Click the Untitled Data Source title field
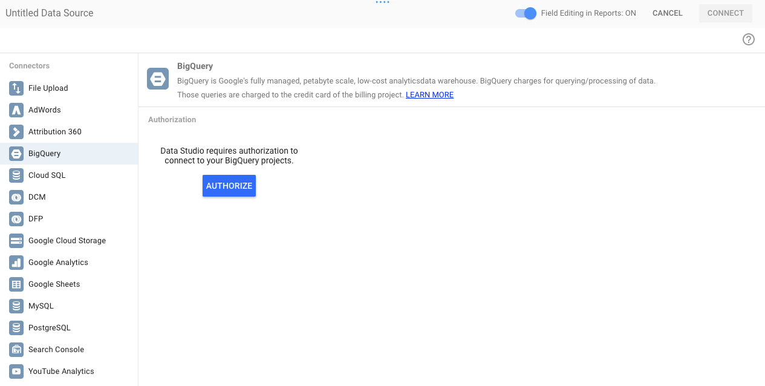Viewport: 765px width, 386px height. coord(50,13)
